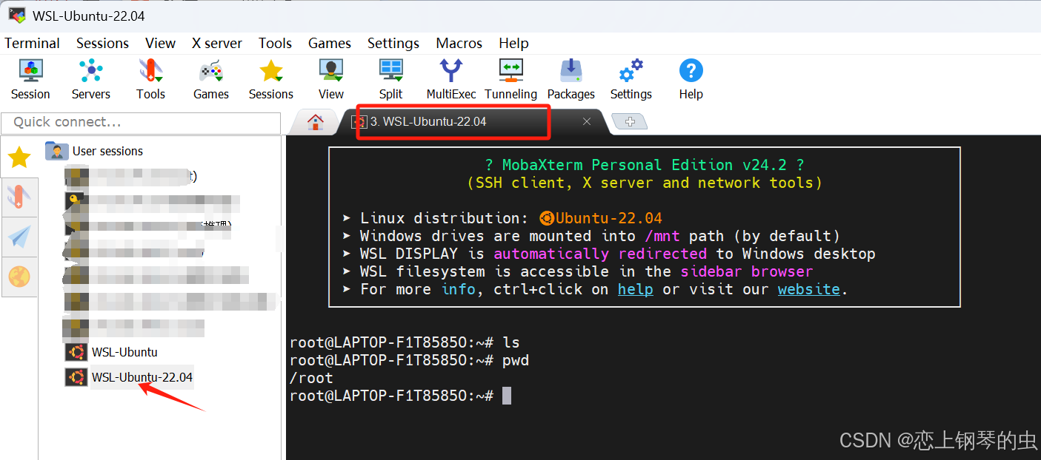Open the Session creation icon

(30, 78)
